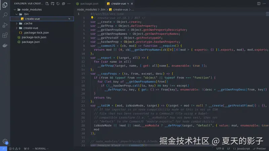Close the create-vue editor tab
The image size is (269, 151).
(x=132, y=4)
